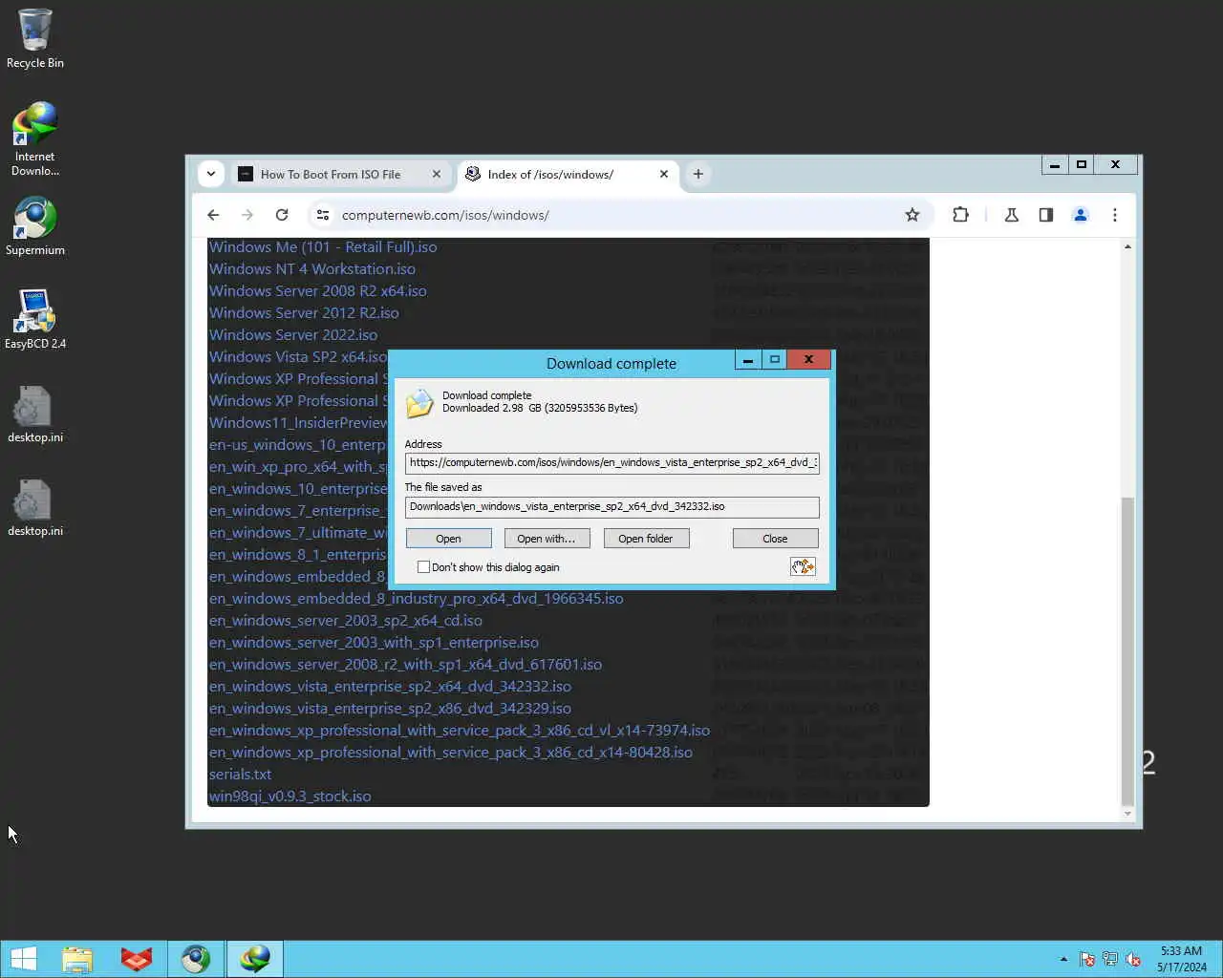Open the serials.txt link

click(x=240, y=775)
